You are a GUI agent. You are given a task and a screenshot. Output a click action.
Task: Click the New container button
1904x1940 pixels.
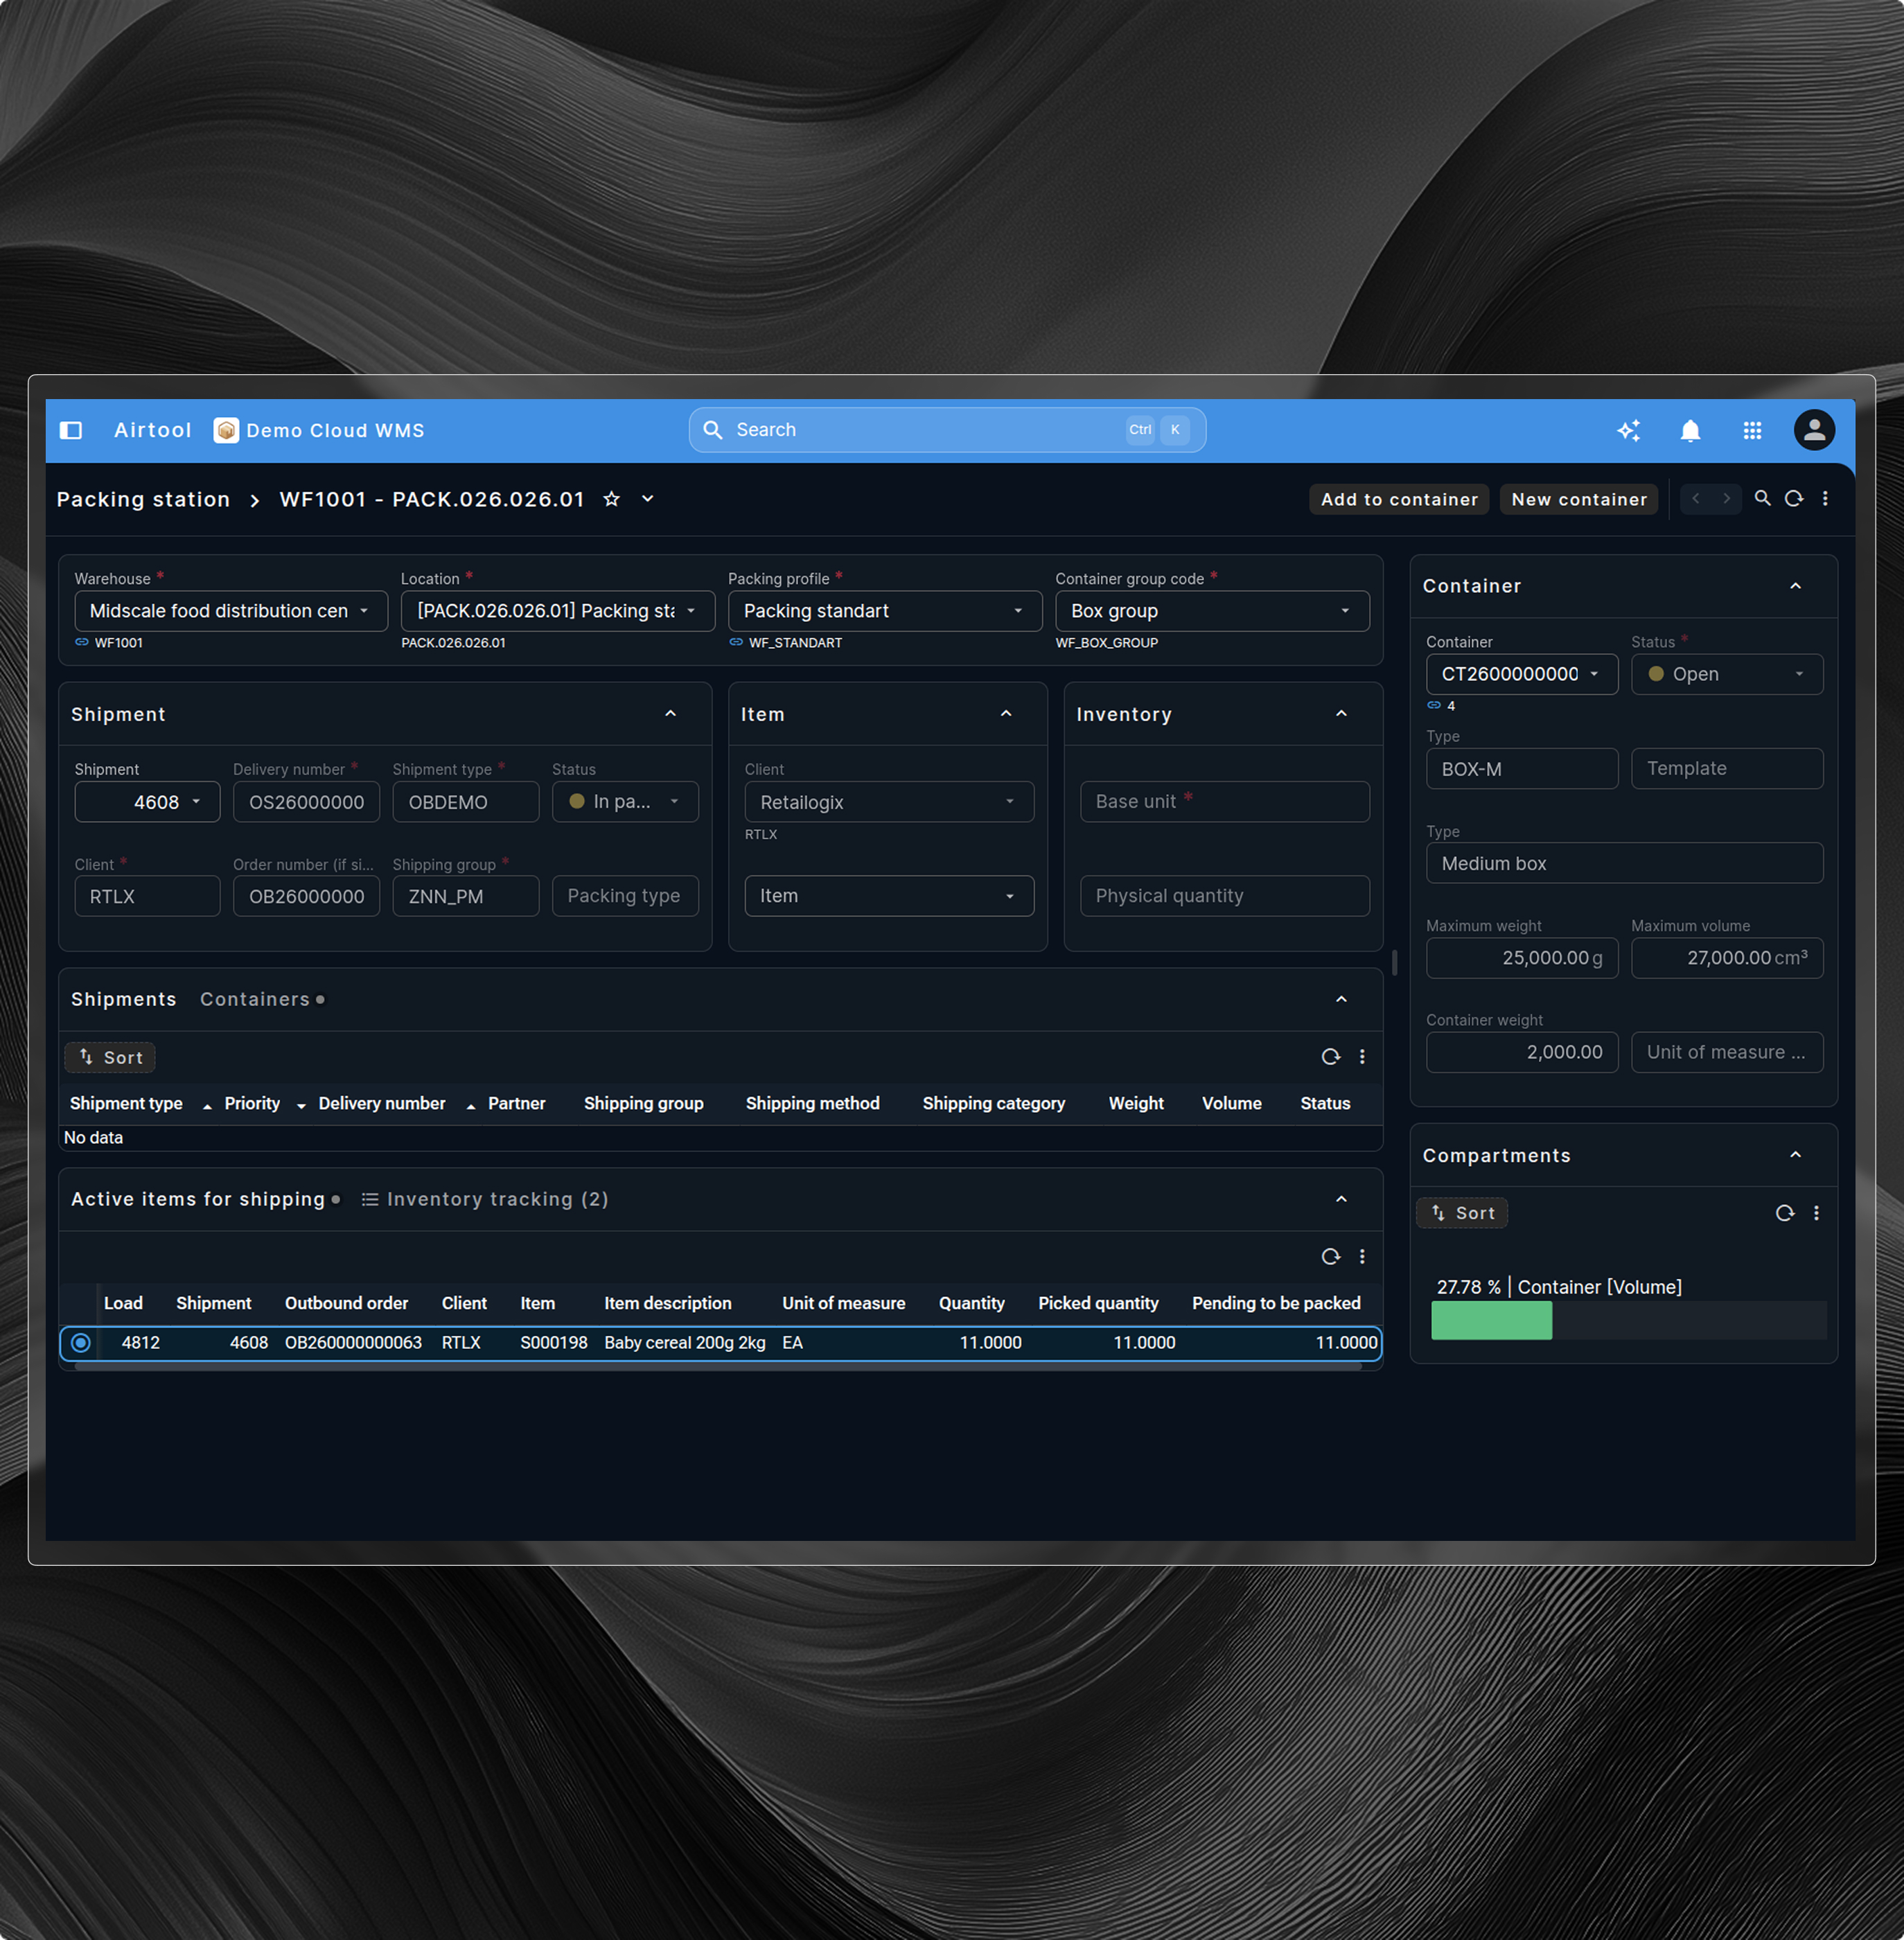tap(1578, 499)
